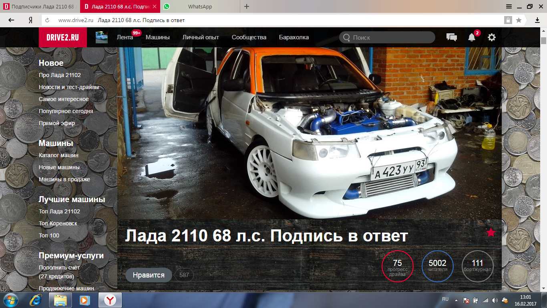547x308 pixels.
Task: Open the Сообщества menu item
Action: (249, 37)
